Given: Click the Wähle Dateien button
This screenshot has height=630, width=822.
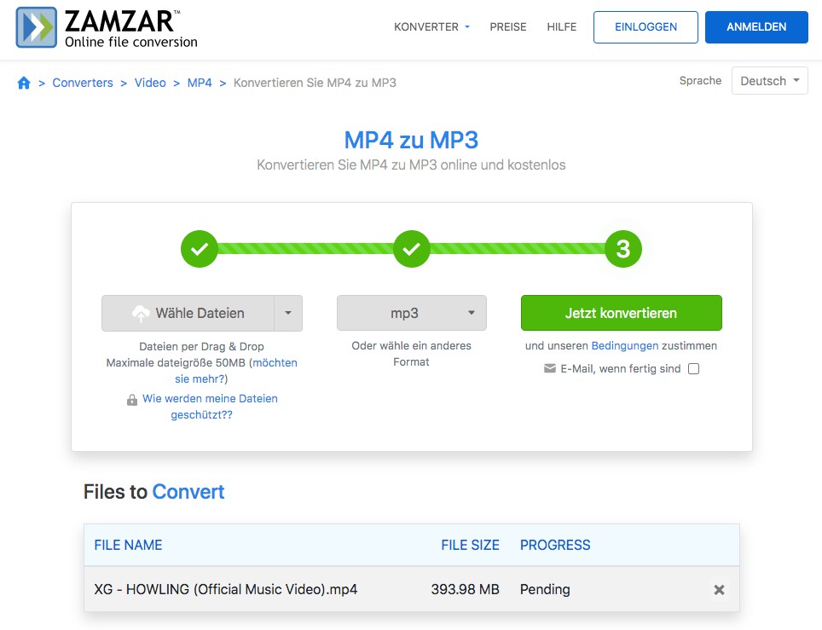Looking at the screenshot, I should (188, 313).
